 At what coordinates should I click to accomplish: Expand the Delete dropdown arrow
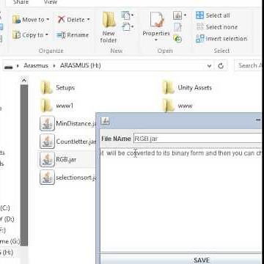pyautogui.click(x=89, y=20)
